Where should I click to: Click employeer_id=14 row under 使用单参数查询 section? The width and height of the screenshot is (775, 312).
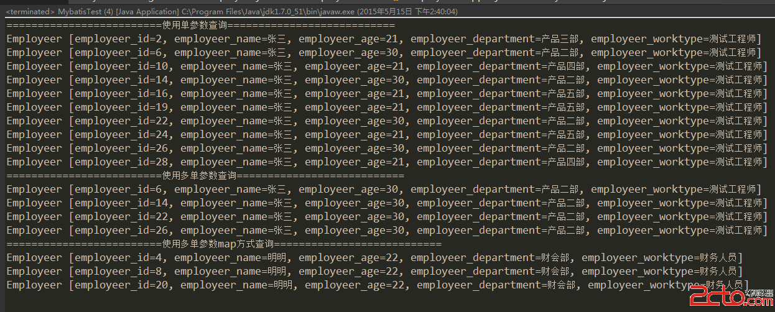[387, 80]
